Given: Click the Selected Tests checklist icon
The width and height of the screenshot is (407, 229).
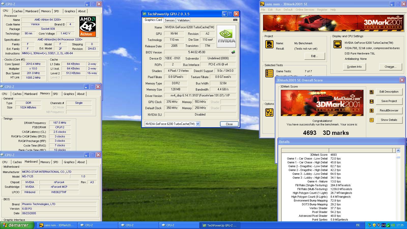Looking at the screenshot, I should (269, 73).
